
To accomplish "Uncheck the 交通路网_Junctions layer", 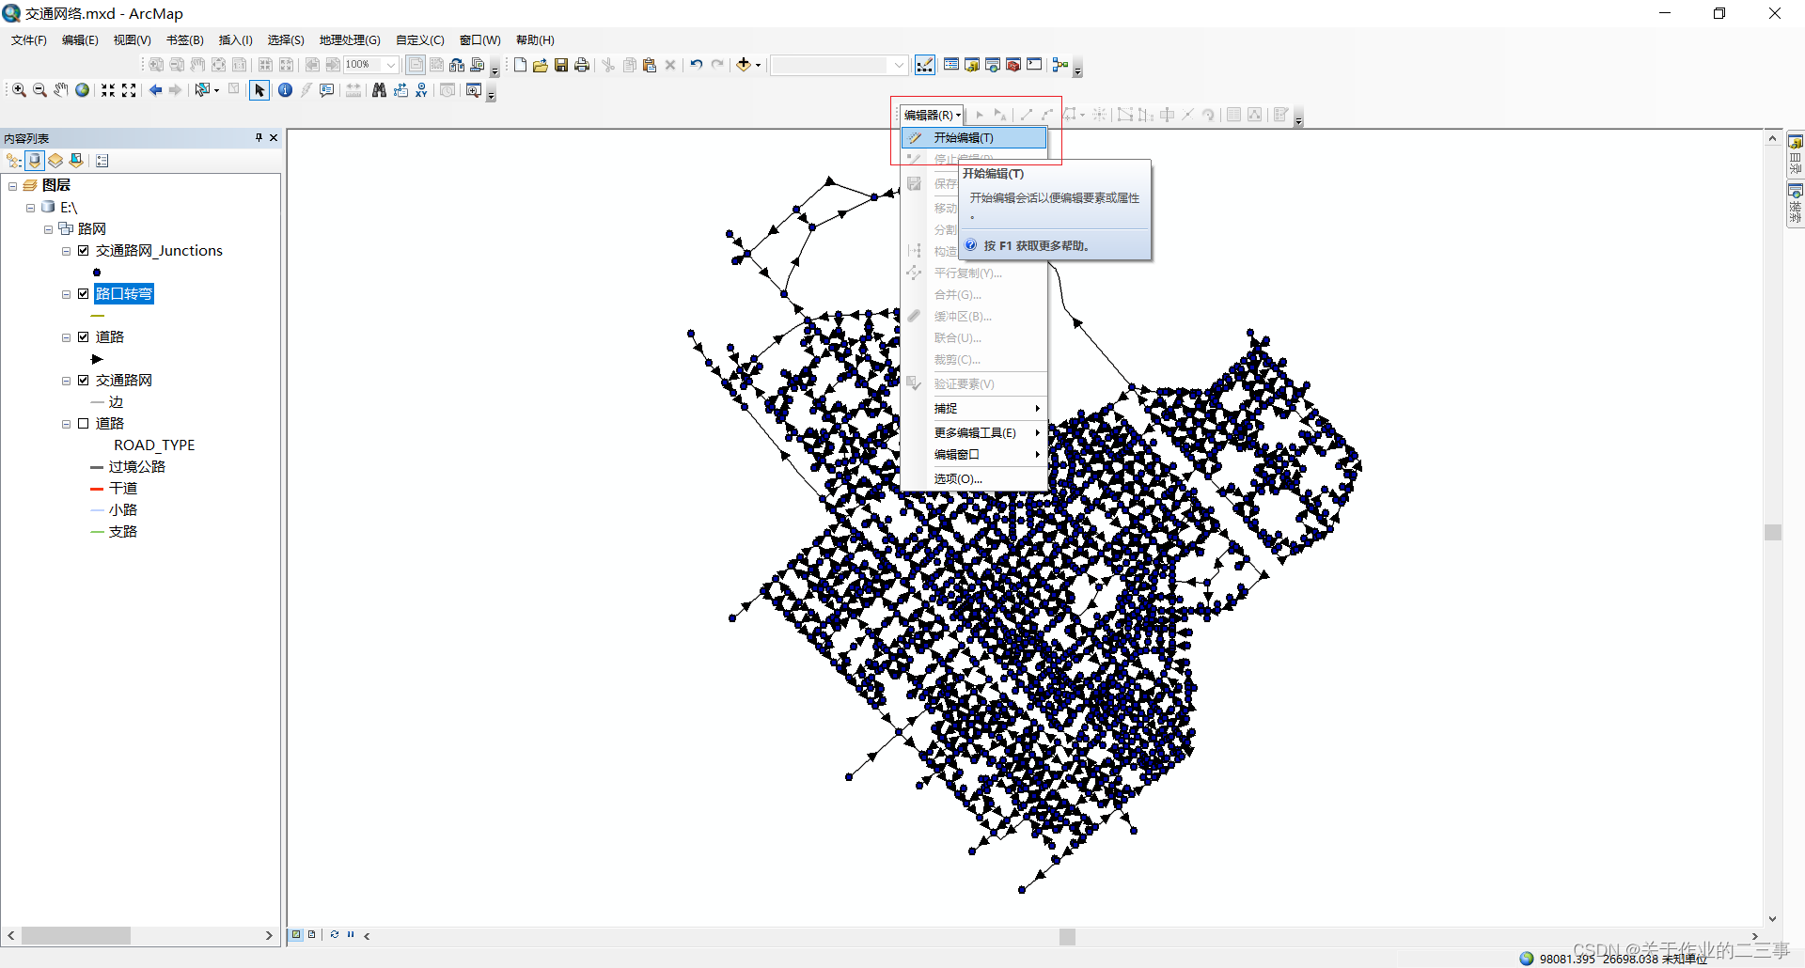I will coord(84,251).
